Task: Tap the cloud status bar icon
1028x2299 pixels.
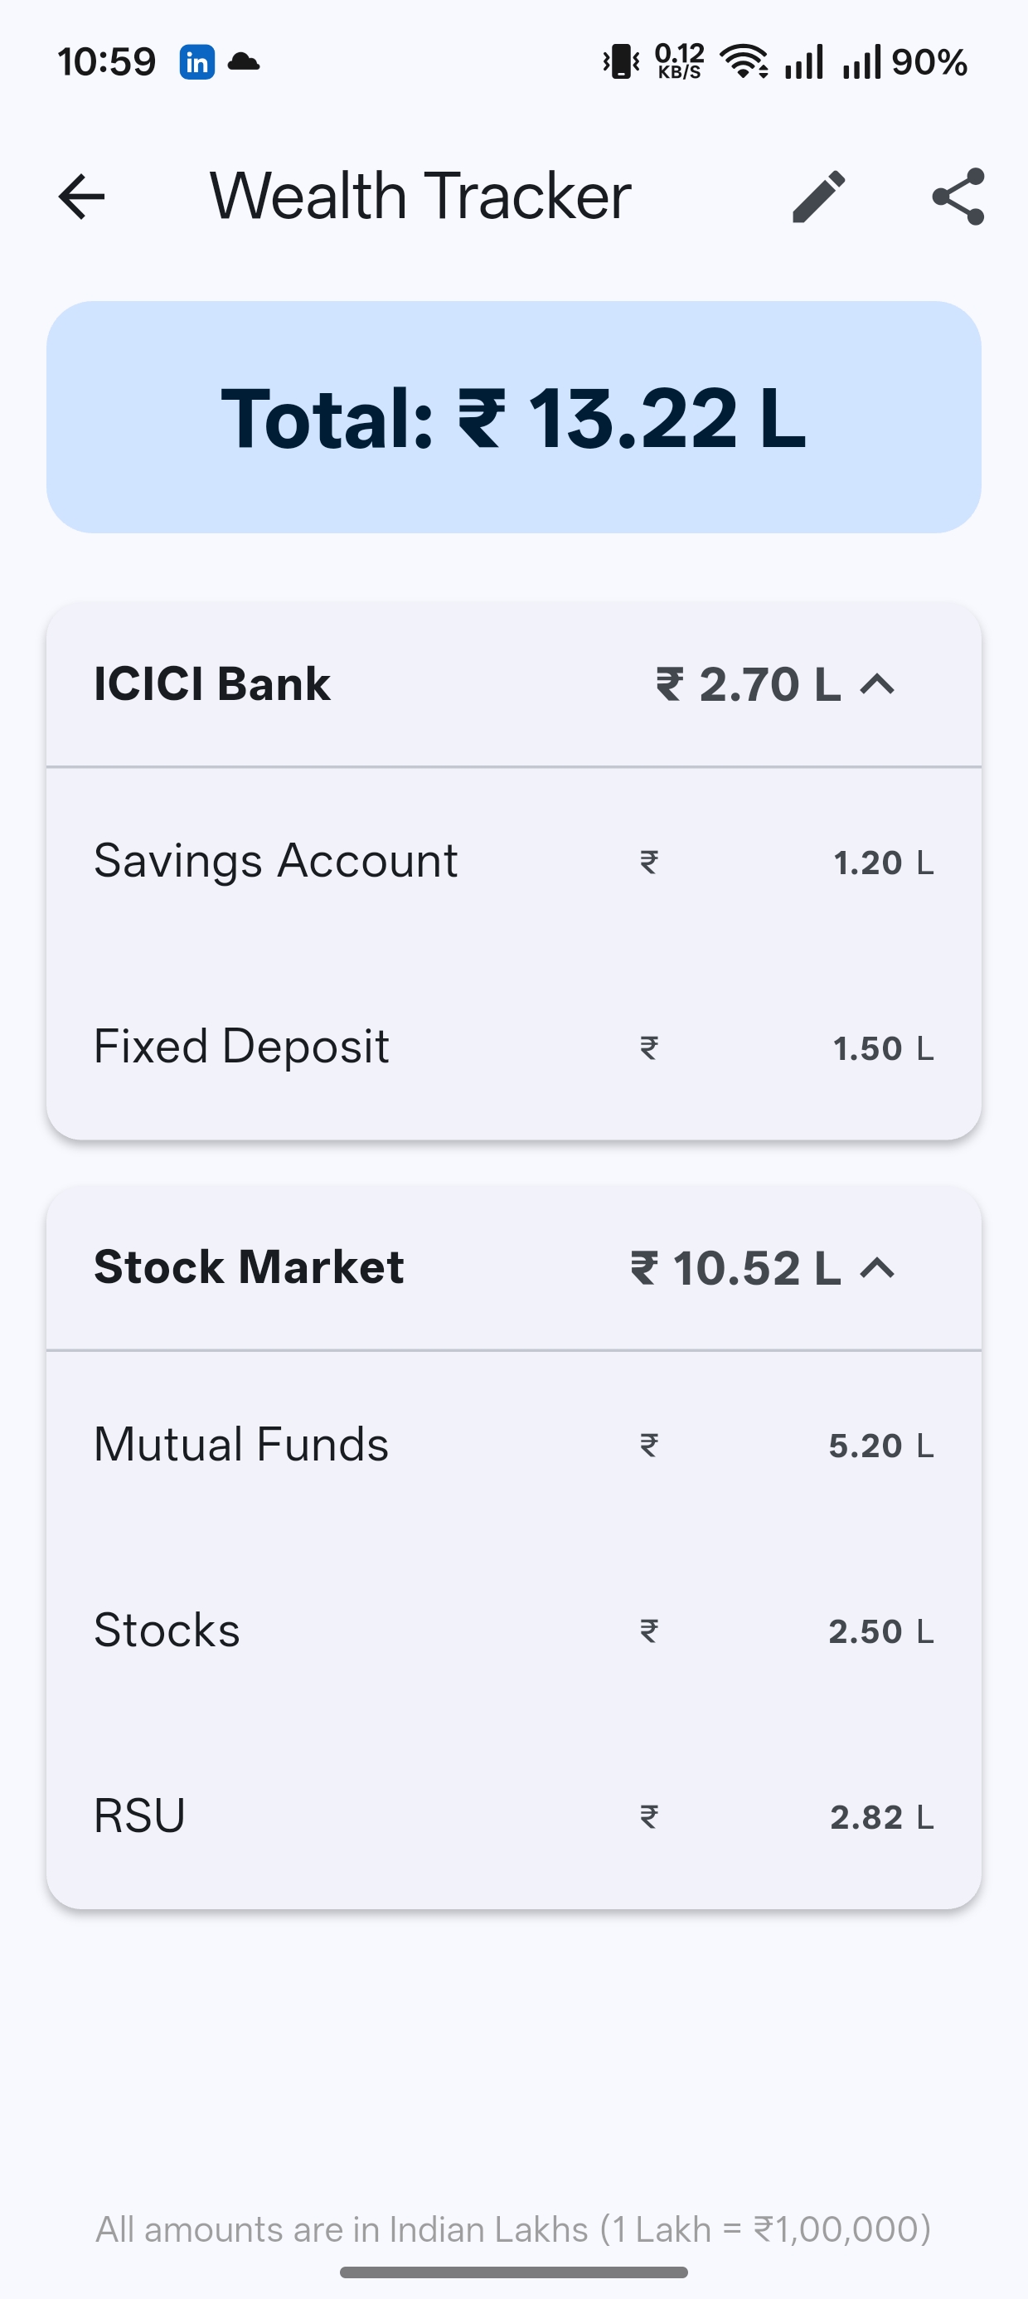Action: tap(244, 62)
